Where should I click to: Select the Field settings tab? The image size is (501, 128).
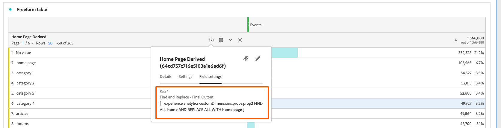pos(211,77)
